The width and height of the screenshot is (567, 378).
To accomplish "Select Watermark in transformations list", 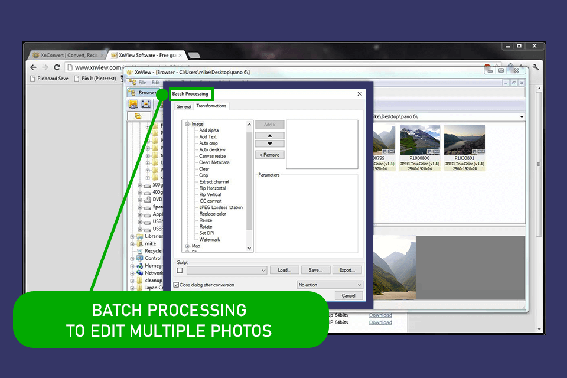I will (x=209, y=239).
